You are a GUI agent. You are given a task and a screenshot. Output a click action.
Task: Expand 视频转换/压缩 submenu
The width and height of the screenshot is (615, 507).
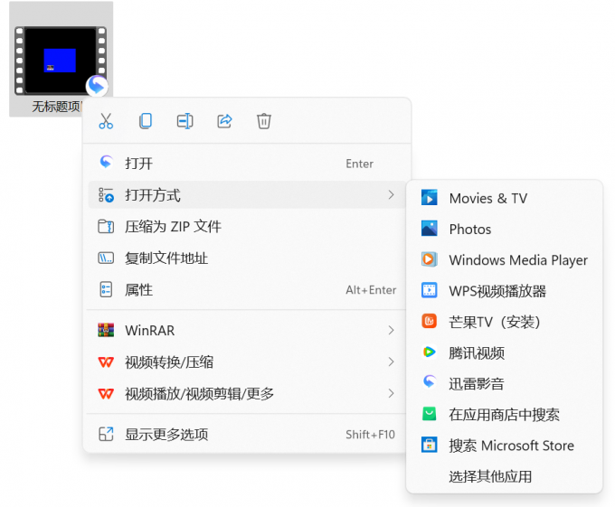tap(391, 362)
